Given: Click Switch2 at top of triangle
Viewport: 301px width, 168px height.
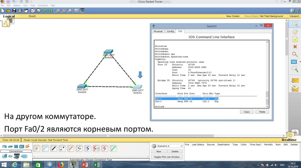Looking at the screenshot, I should tap(108, 52).
